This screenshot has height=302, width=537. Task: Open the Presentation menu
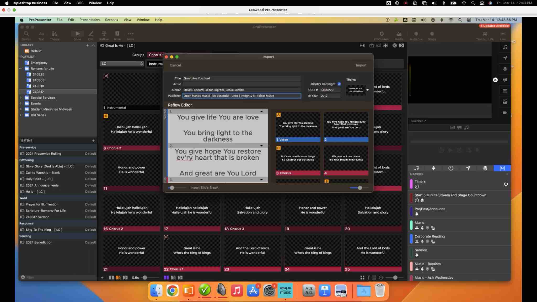click(x=89, y=20)
